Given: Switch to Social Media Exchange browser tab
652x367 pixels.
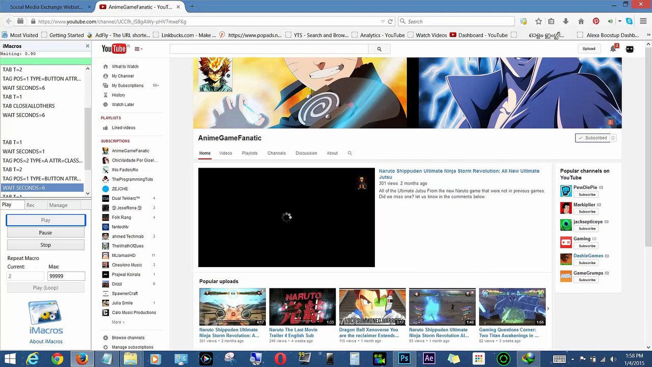Looking at the screenshot, I should pos(46,7).
